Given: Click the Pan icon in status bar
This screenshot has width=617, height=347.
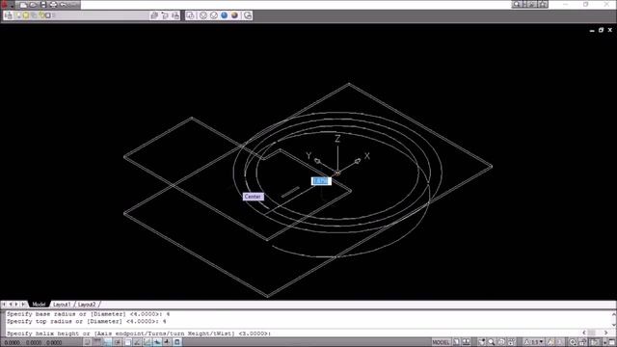Looking at the screenshot, I should click(482, 343).
